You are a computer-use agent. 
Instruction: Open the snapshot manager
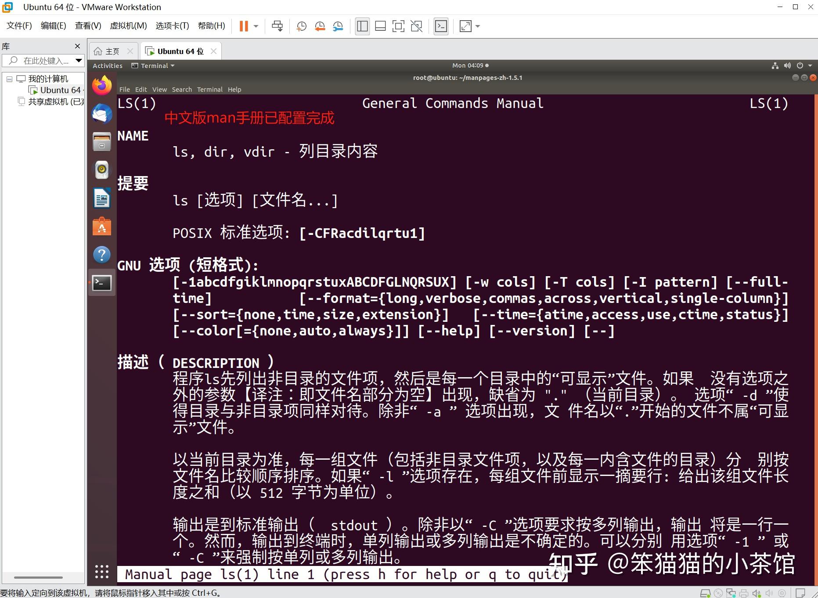coord(338,26)
